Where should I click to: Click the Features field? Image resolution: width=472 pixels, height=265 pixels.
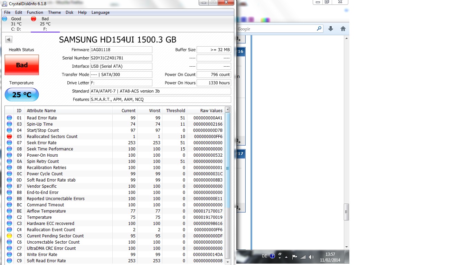click(160, 99)
